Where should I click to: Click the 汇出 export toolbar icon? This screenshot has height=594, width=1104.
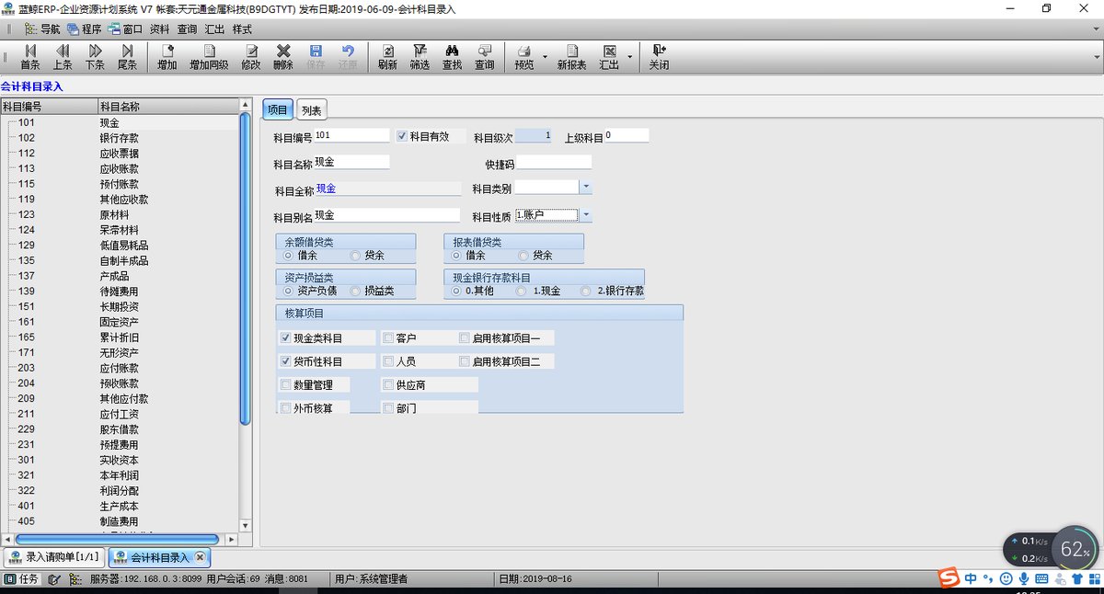[609, 57]
